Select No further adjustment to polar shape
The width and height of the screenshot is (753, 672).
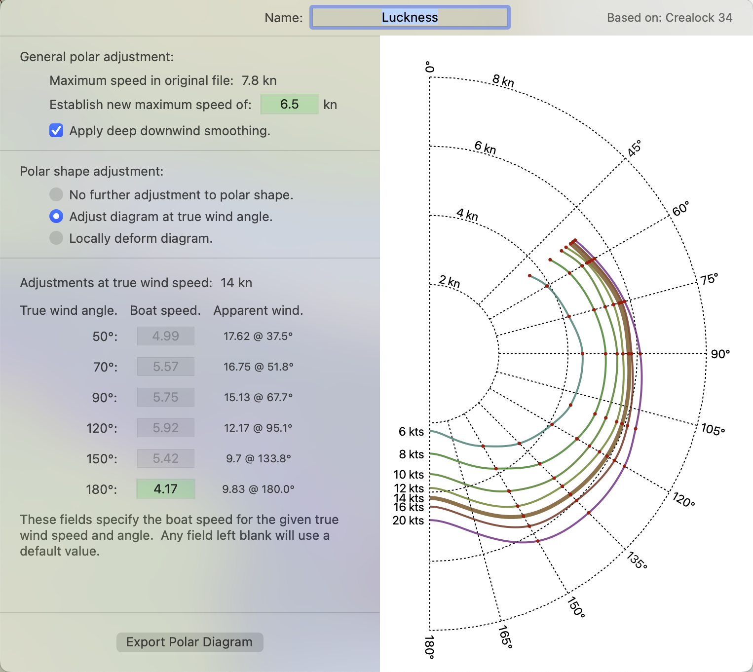[x=56, y=194]
